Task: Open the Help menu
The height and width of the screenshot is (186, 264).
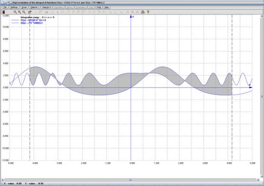Action: pyautogui.click(x=106, y=7)
